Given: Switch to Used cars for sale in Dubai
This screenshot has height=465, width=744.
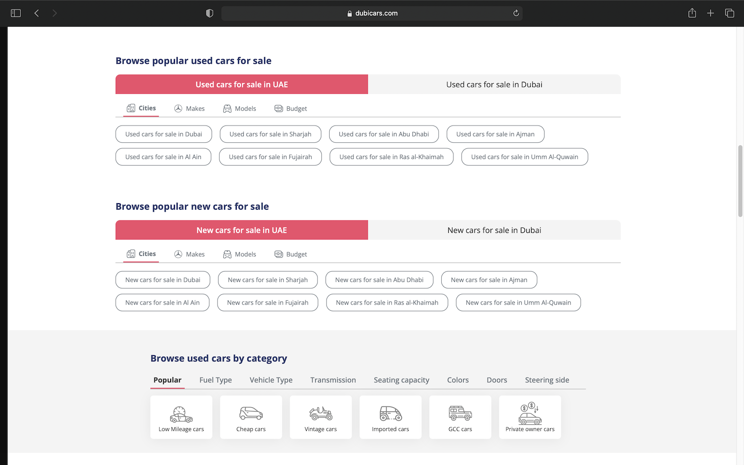Looking at the screenshot, I should click(x=494, y=85).
